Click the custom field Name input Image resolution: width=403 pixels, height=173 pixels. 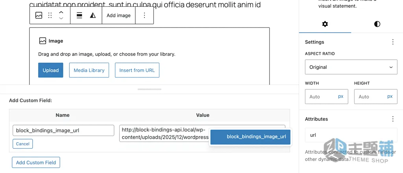(x=63, y=131)
